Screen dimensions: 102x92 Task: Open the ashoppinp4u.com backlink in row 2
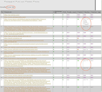[x=15, y=17]
